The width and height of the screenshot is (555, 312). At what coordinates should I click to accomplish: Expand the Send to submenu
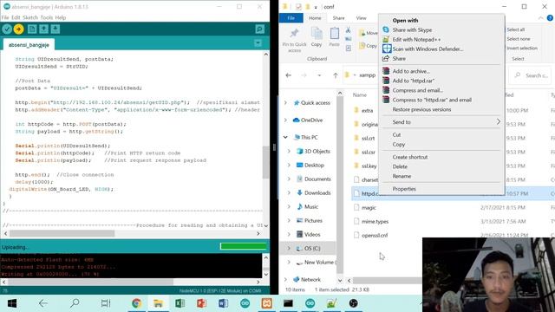pyautogui.click(x=441, y=122)
